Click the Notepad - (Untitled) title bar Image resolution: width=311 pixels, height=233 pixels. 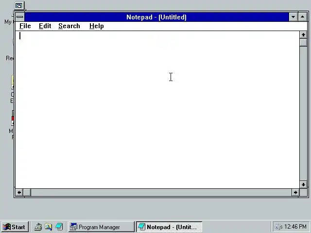pos(156,17)
